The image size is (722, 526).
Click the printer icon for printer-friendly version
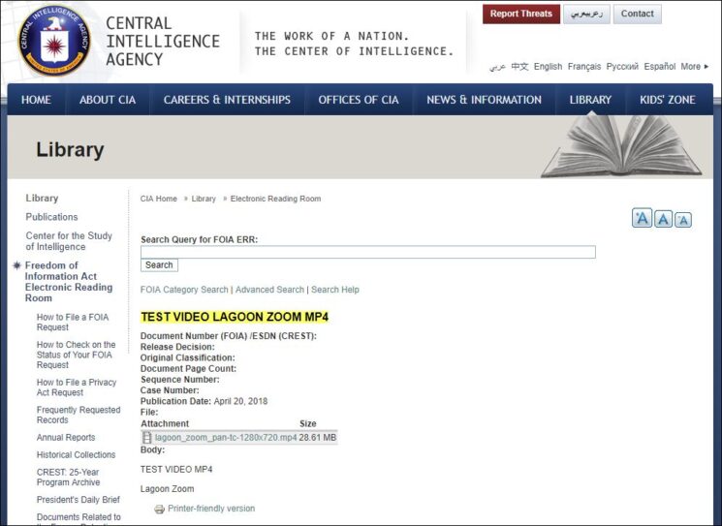tap(159, 509)
